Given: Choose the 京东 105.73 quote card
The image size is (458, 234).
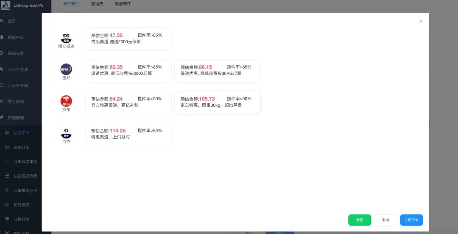Looking at the screenshot, I should point(218,102).
